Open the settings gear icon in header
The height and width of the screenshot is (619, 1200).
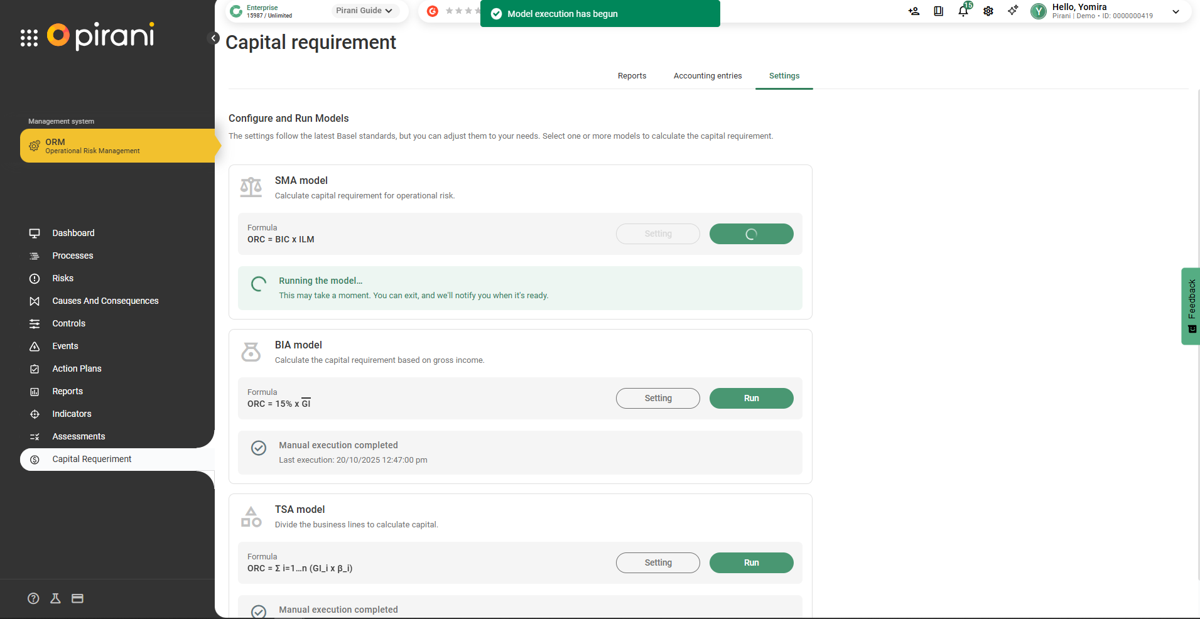click(x=988, y=11)
